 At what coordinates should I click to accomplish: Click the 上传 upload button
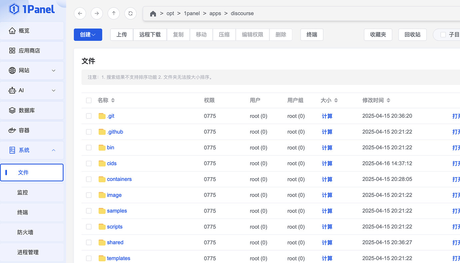[x=122, y=35]
